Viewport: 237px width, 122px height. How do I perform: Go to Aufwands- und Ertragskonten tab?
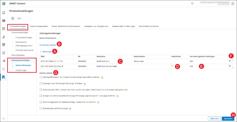point(96,27)
